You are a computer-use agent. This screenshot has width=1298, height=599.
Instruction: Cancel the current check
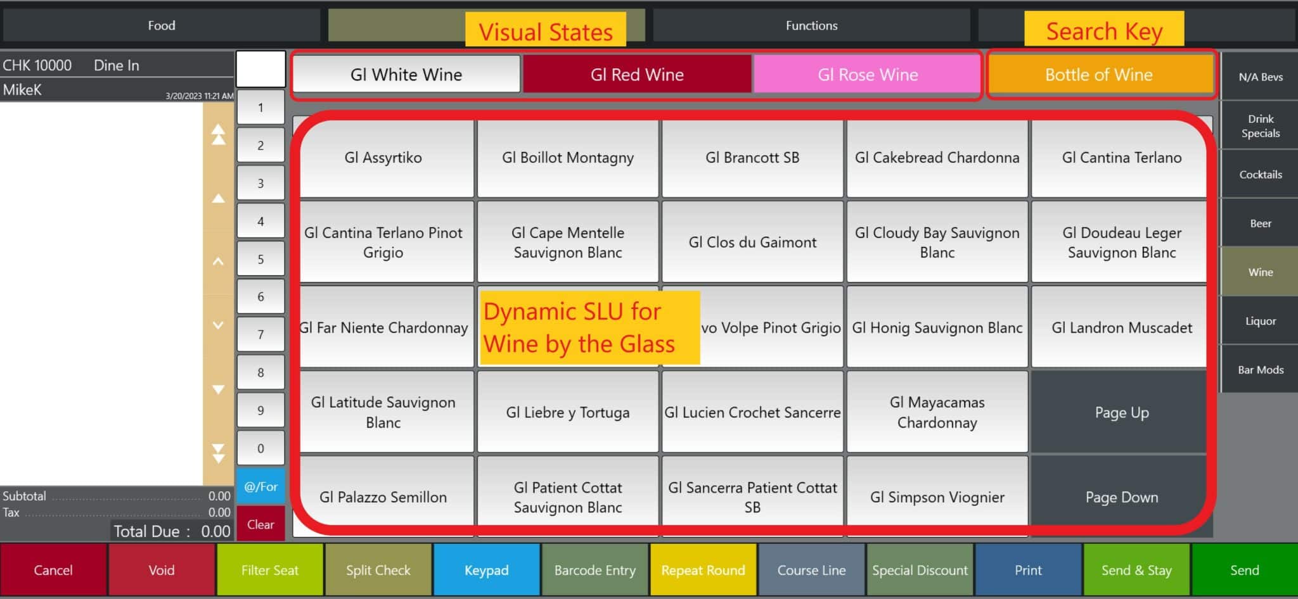pos(53,571)
